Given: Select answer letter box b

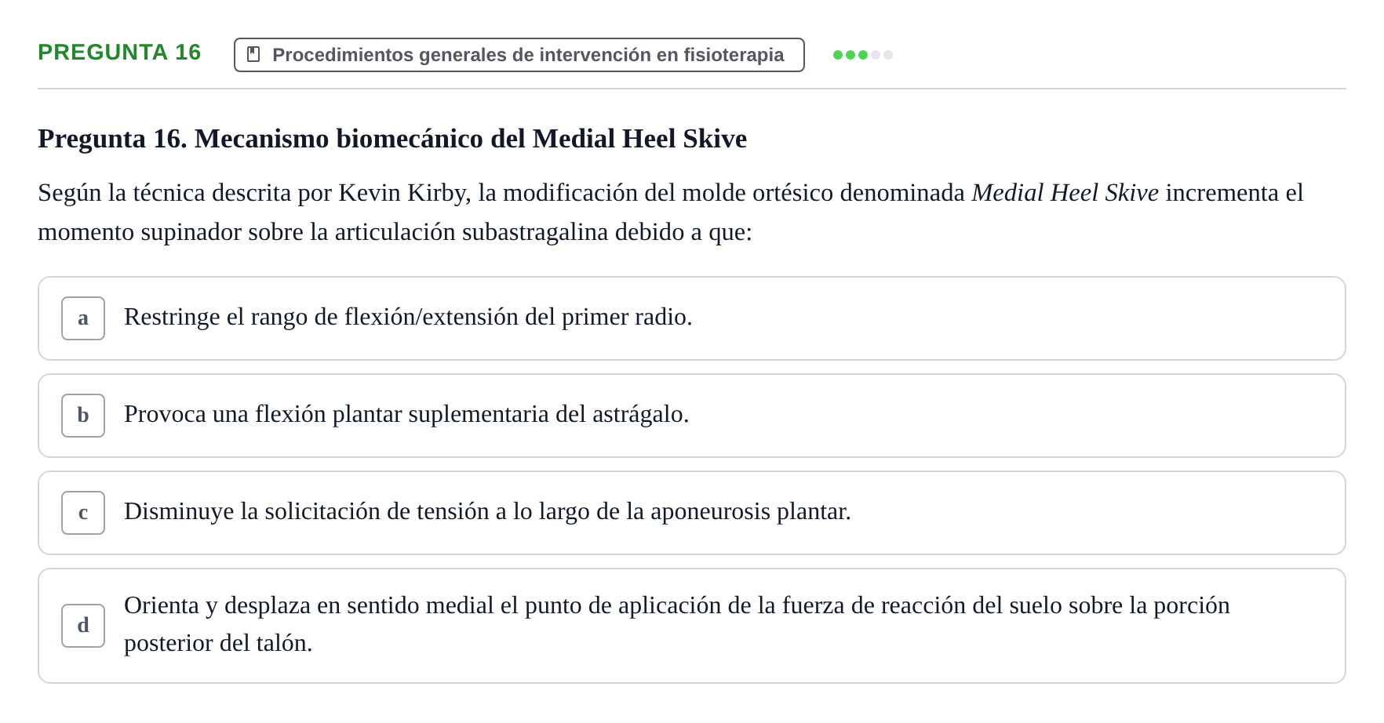Looking at the screenshot, I should coord(83,416).
